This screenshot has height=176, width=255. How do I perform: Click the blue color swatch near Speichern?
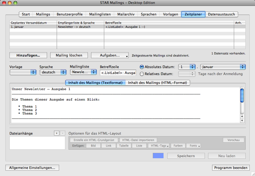coord(158,155)
